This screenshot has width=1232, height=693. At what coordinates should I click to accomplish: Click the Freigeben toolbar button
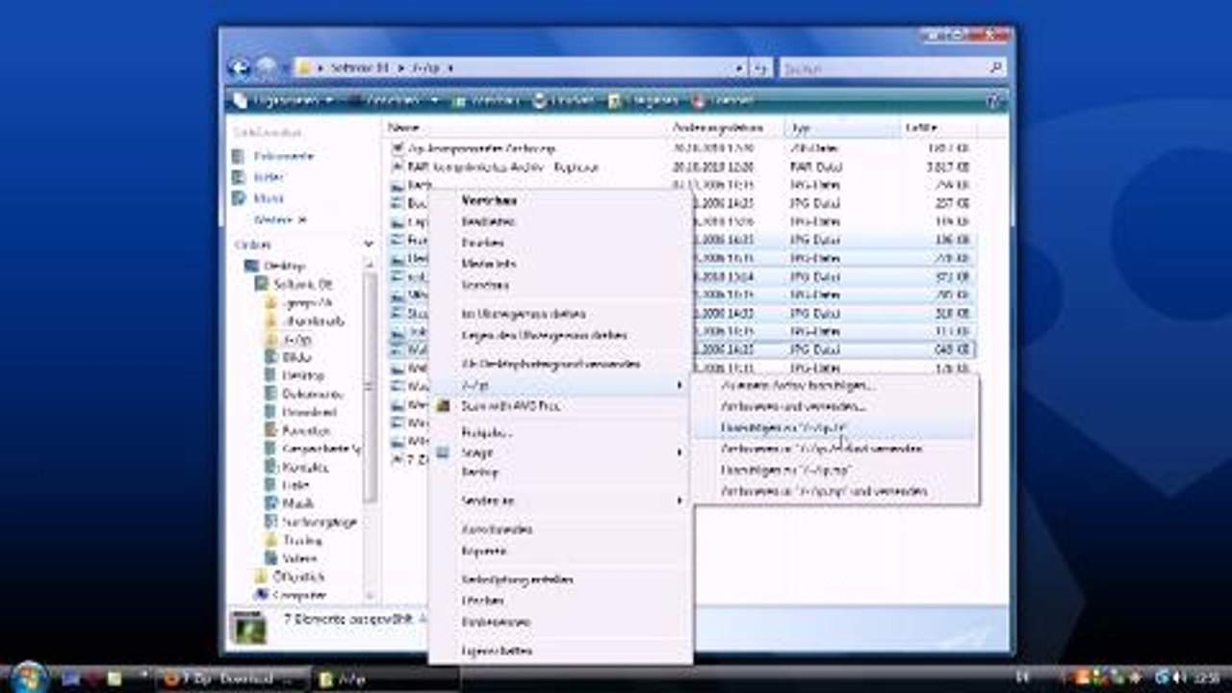pyautogui.click(x=643, y=100)
